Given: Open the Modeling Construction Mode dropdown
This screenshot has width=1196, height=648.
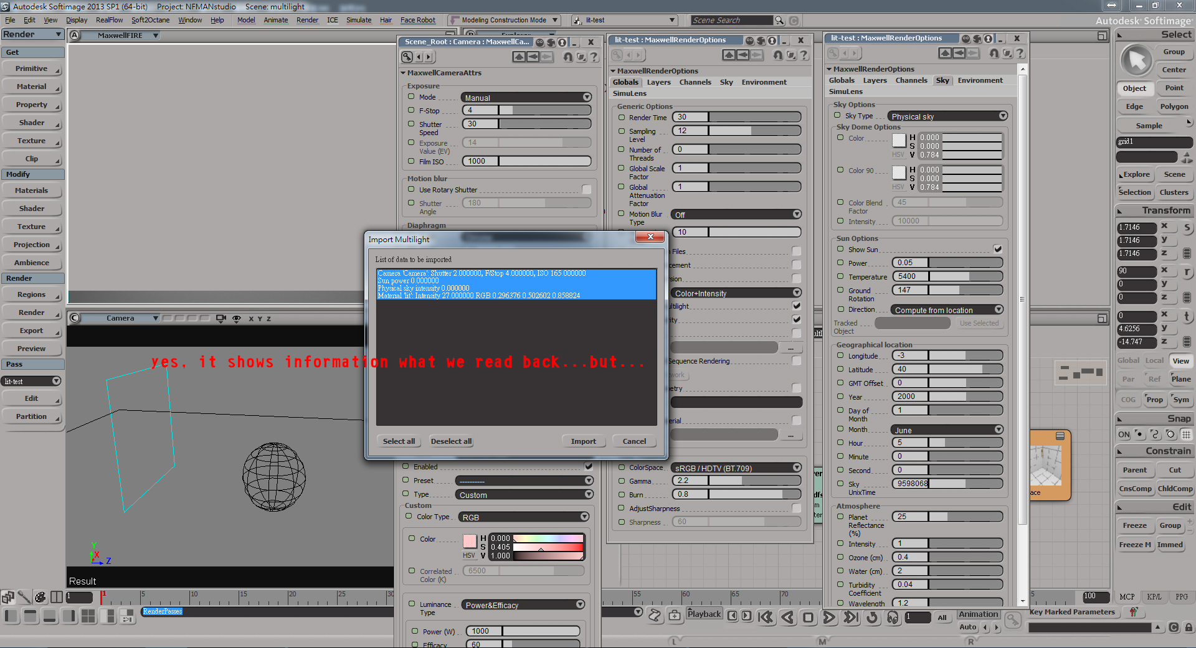Looking at the screenshot, I should (x=505, y=21).
